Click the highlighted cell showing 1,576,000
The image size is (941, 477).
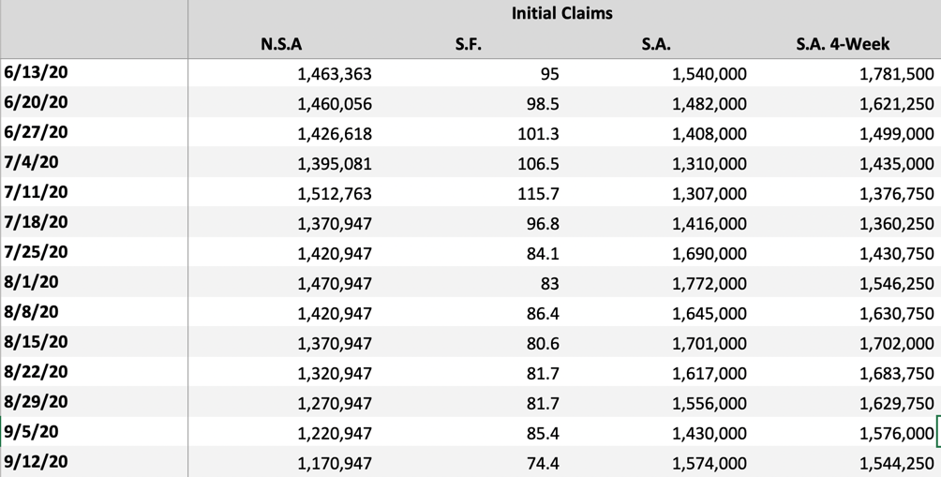(x=896, y=434)
